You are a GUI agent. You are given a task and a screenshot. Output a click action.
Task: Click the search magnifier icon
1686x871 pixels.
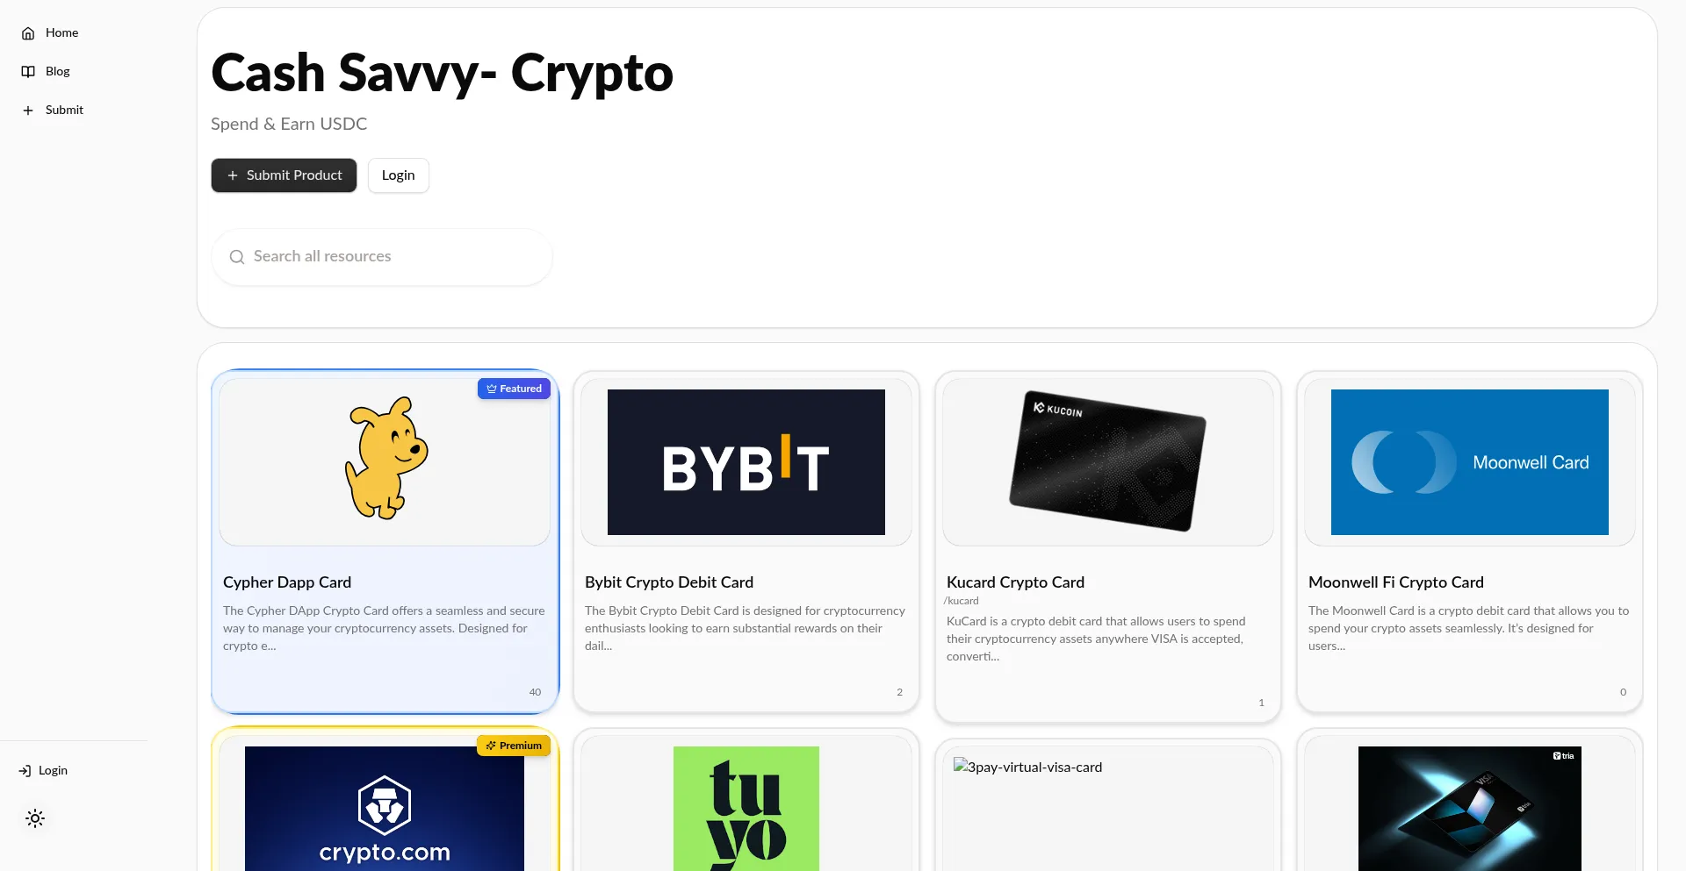[237, 257]
